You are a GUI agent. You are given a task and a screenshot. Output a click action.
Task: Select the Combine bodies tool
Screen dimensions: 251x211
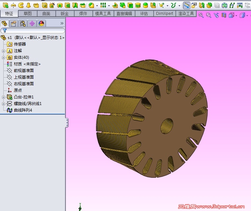pyautogui.click(x=209, y=5)
